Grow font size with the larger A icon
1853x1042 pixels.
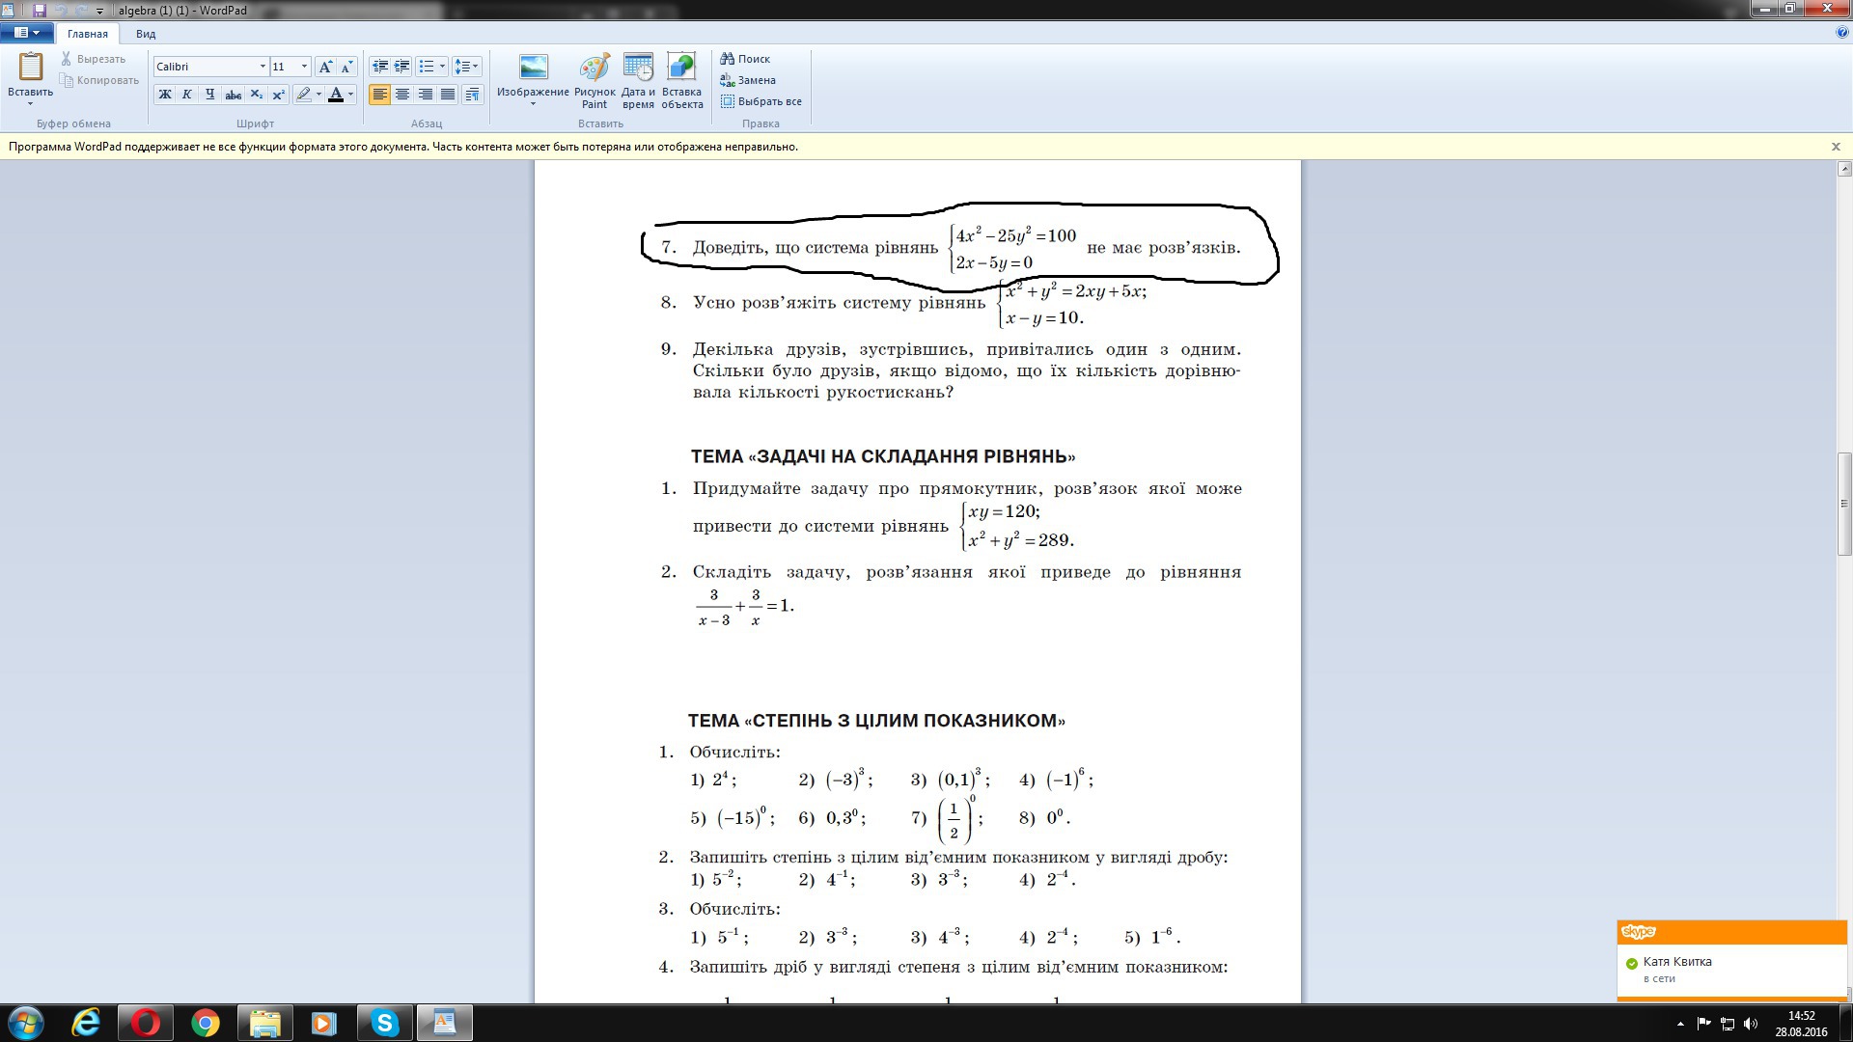click(325, 67)
